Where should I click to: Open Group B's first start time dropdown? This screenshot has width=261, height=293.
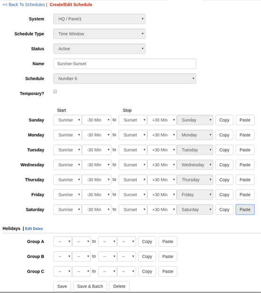coord(63,256)
